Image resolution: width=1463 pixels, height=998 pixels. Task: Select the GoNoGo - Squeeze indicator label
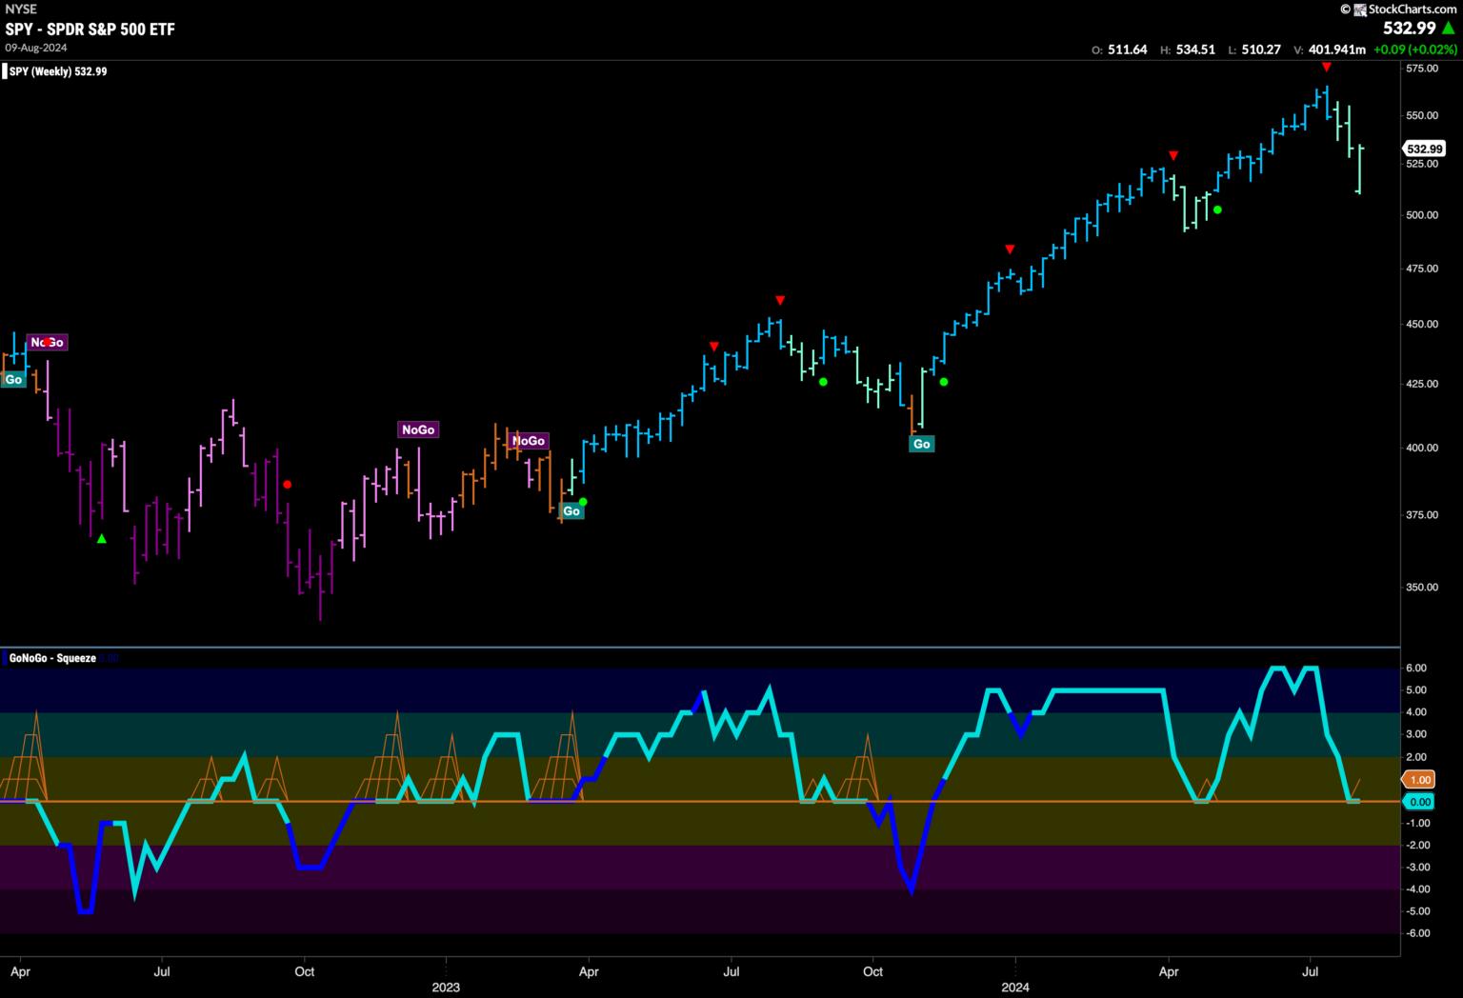[x=52, y=658]
